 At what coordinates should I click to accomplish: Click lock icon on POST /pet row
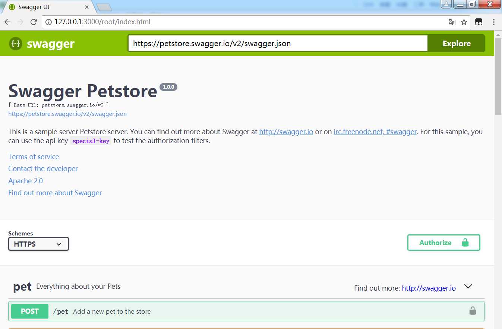click(473, 311)
